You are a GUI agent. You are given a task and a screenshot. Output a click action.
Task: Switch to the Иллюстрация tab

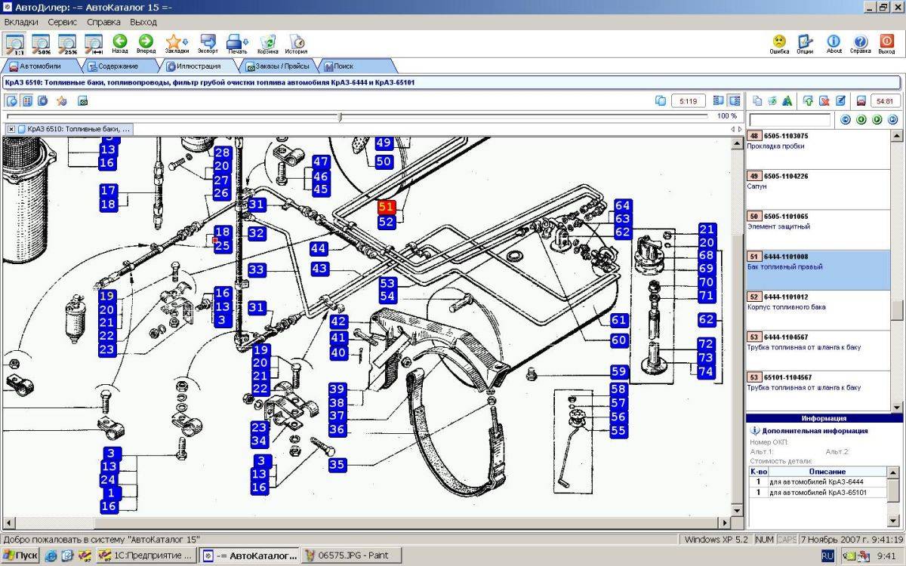(198, 66)
